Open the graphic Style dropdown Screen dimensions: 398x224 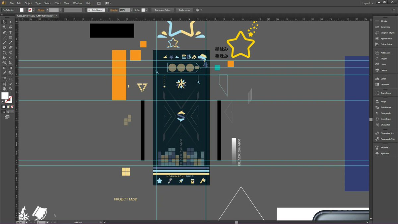click(147, 10)
